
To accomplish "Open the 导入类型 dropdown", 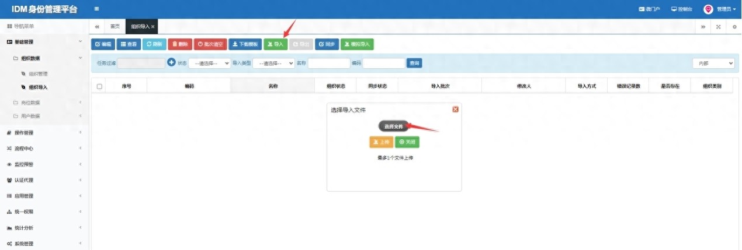I will point(273,63).
